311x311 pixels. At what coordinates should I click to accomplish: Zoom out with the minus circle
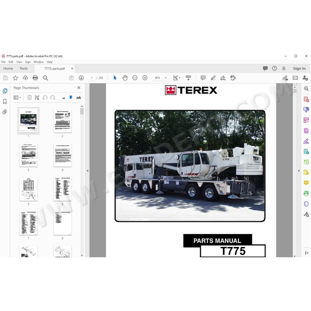(135, 78)
